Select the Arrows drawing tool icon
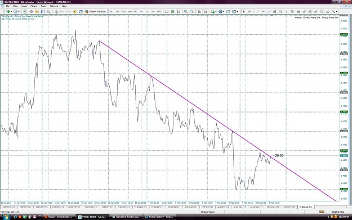352x220 pixels. 334,11
